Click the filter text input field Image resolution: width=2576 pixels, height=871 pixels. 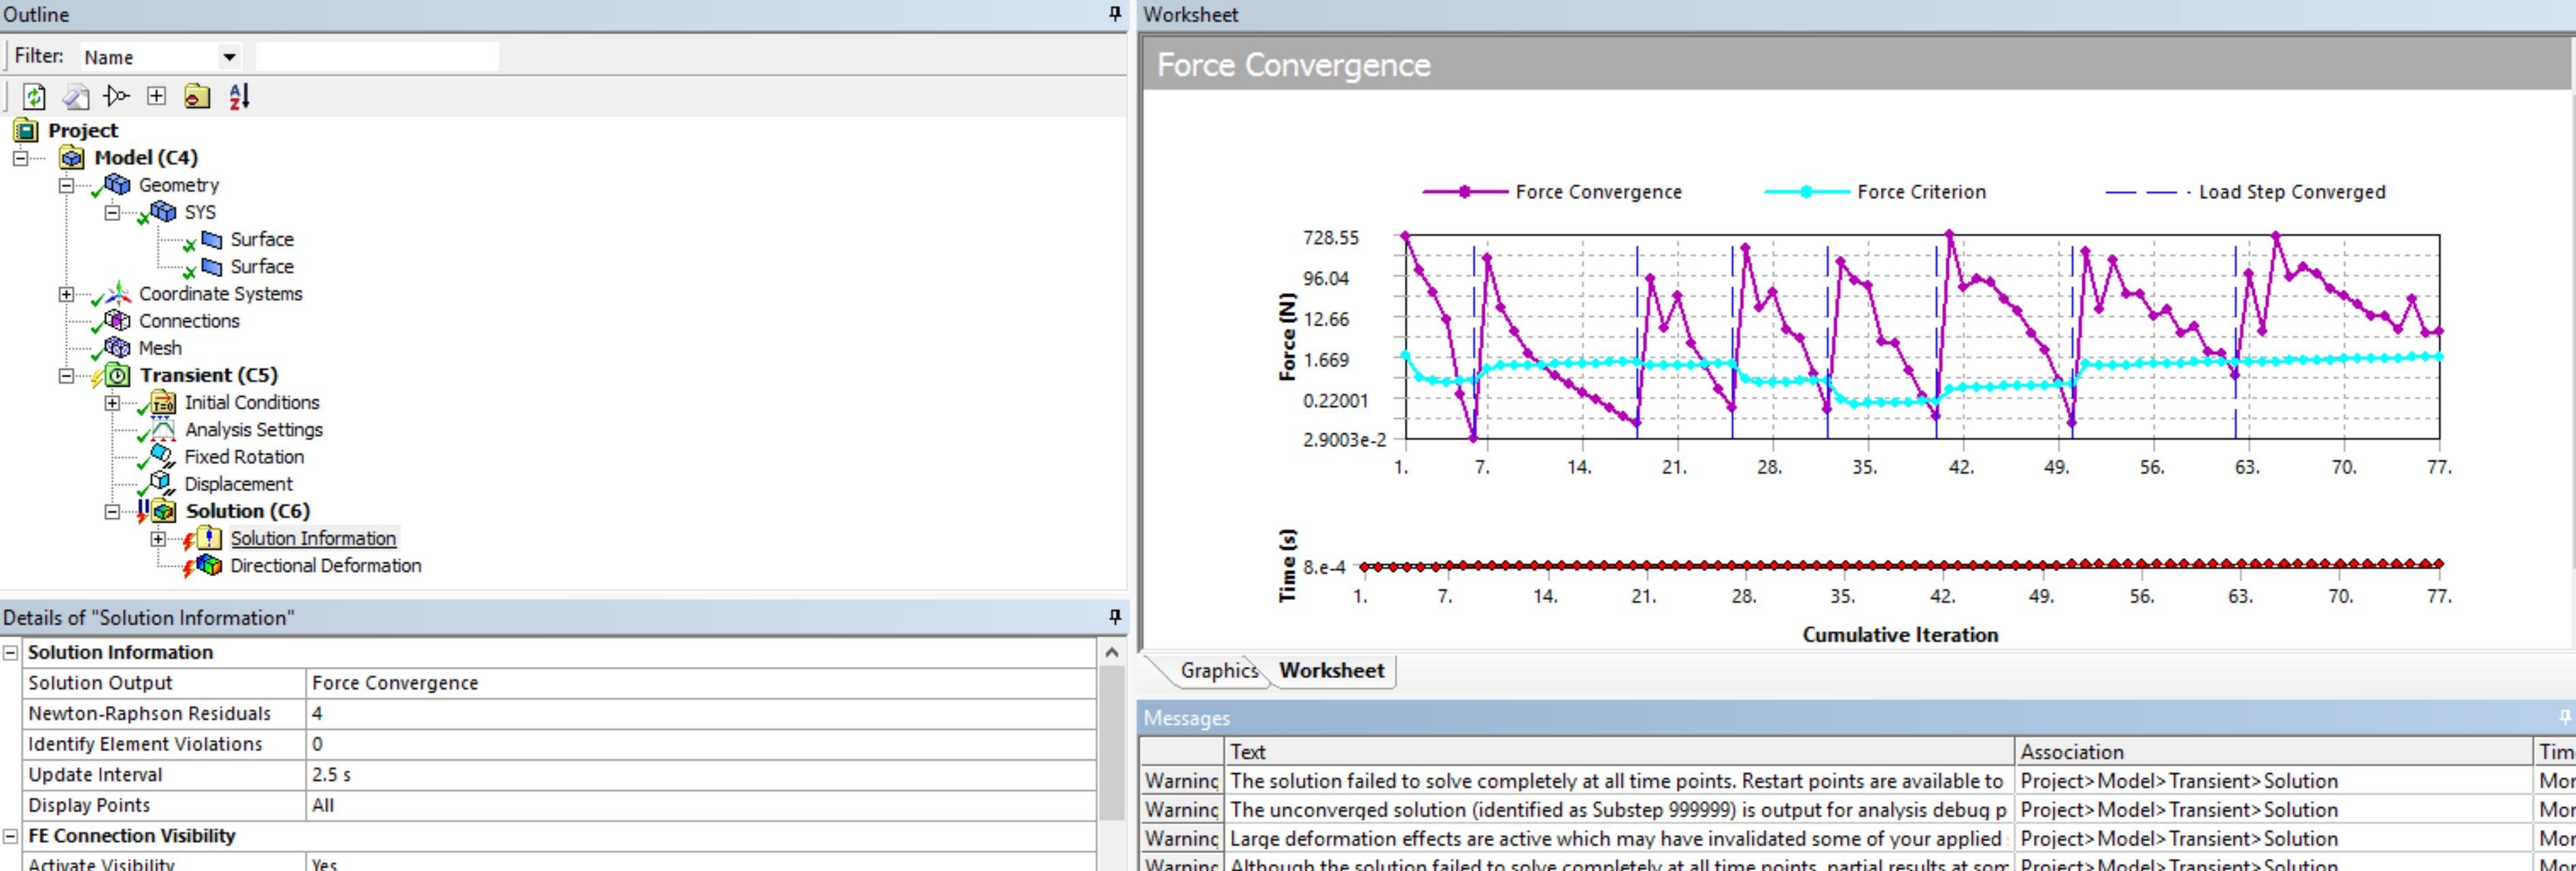pos(377,57)
